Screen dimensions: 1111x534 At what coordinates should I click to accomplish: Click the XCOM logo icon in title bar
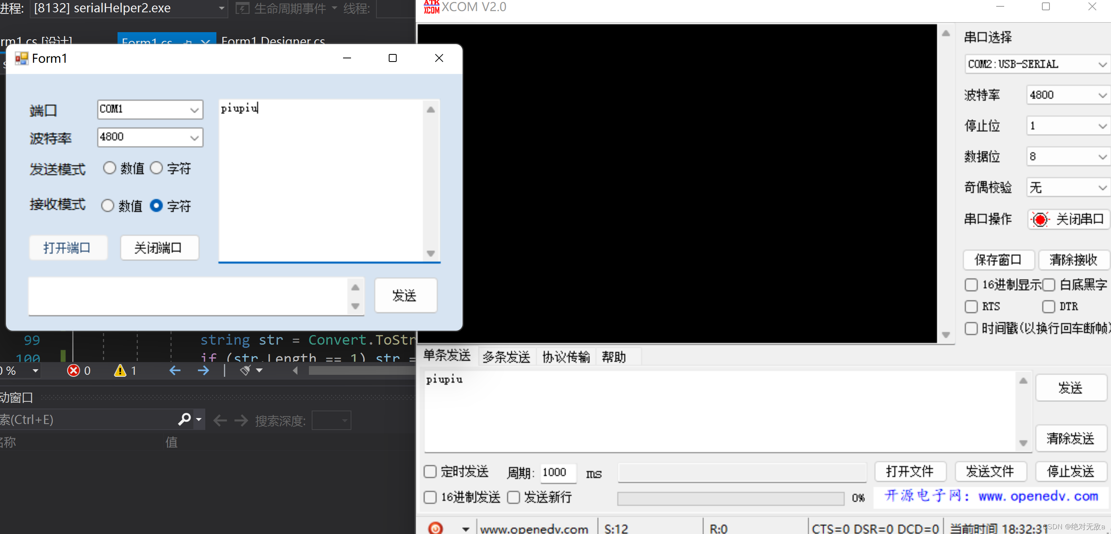click(x=431, y=7)
